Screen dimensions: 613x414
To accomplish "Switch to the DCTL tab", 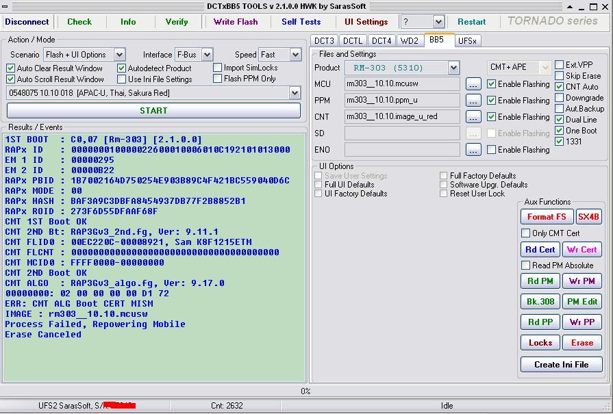I will tap(353, 40).
